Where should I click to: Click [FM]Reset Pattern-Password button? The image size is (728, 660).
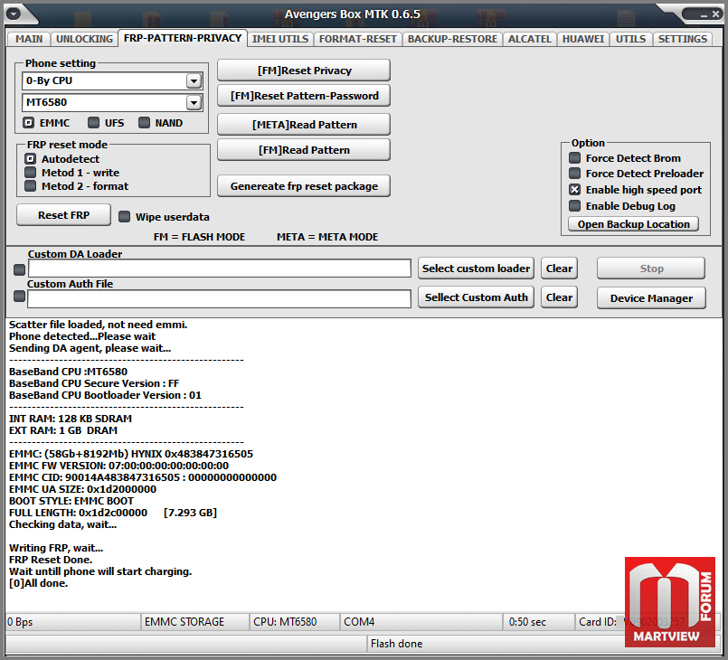pyautogui.click(x=304, y=96)
